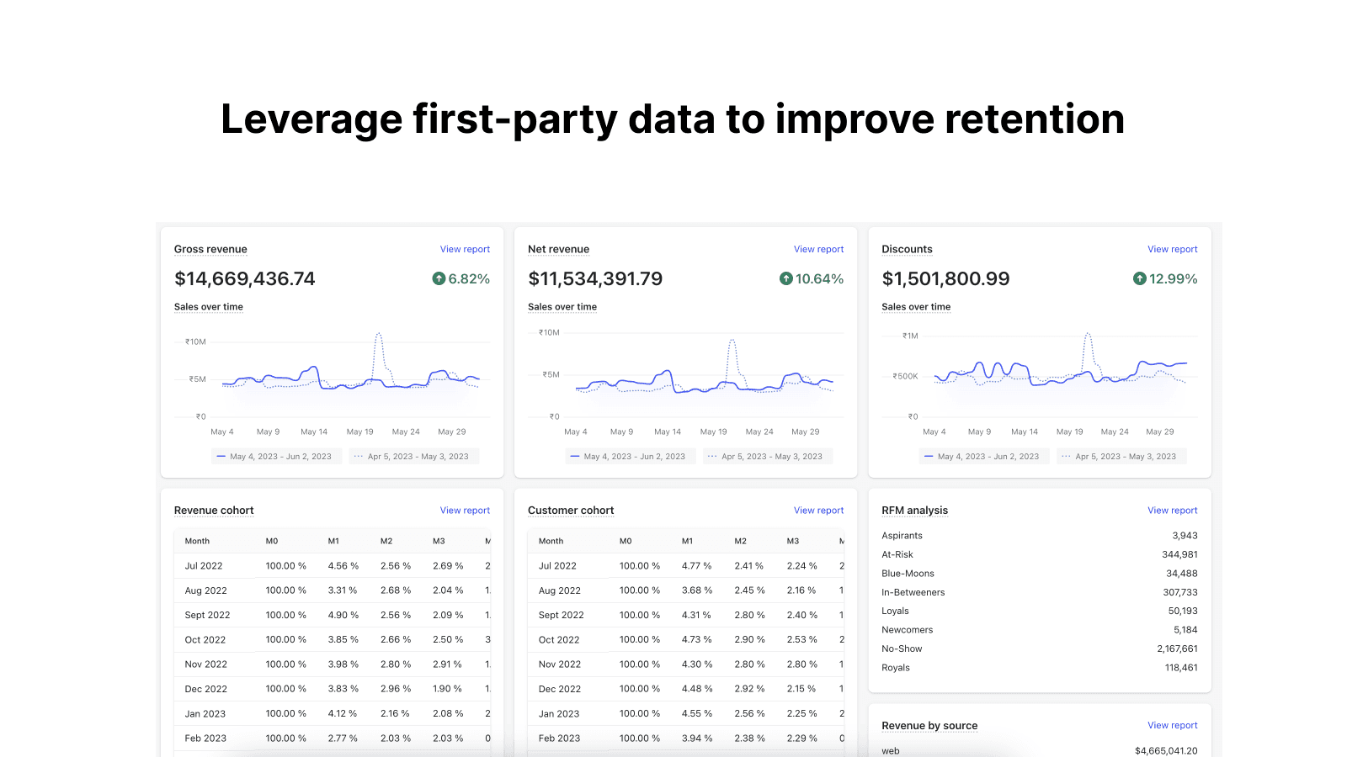Toggle the May 4 - Jun 2 series on Discounts chart
Screen dimensions: 1347x757
[984, 456]
